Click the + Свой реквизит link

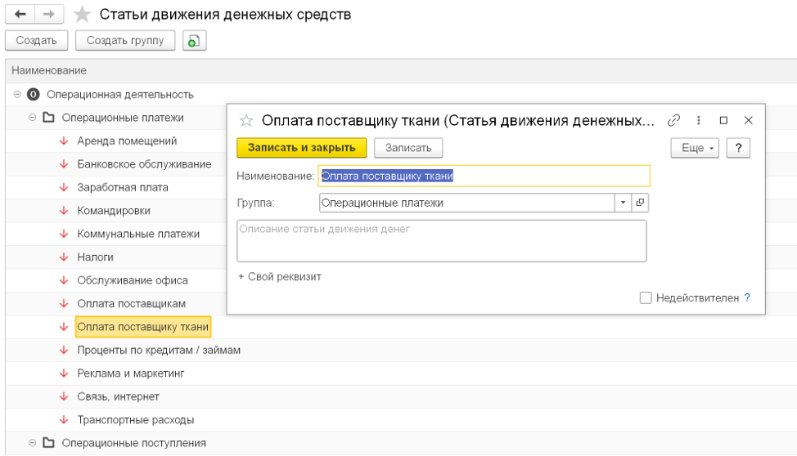[x=279, y=276]
